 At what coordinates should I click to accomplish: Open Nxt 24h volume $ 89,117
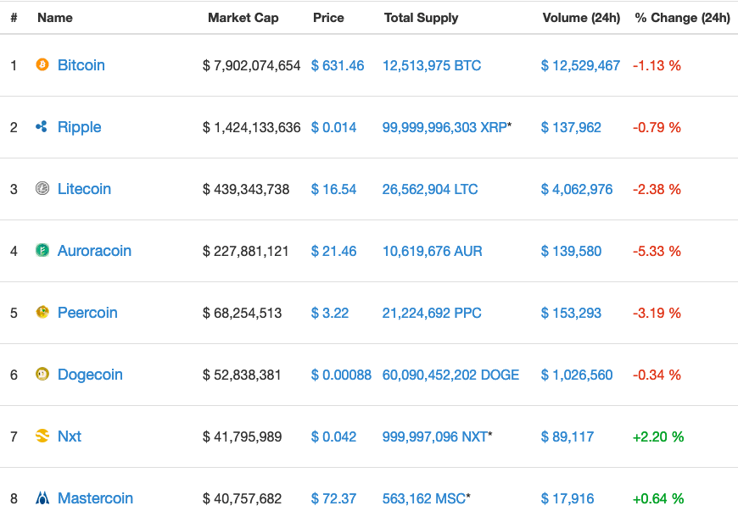pos(567,436)
